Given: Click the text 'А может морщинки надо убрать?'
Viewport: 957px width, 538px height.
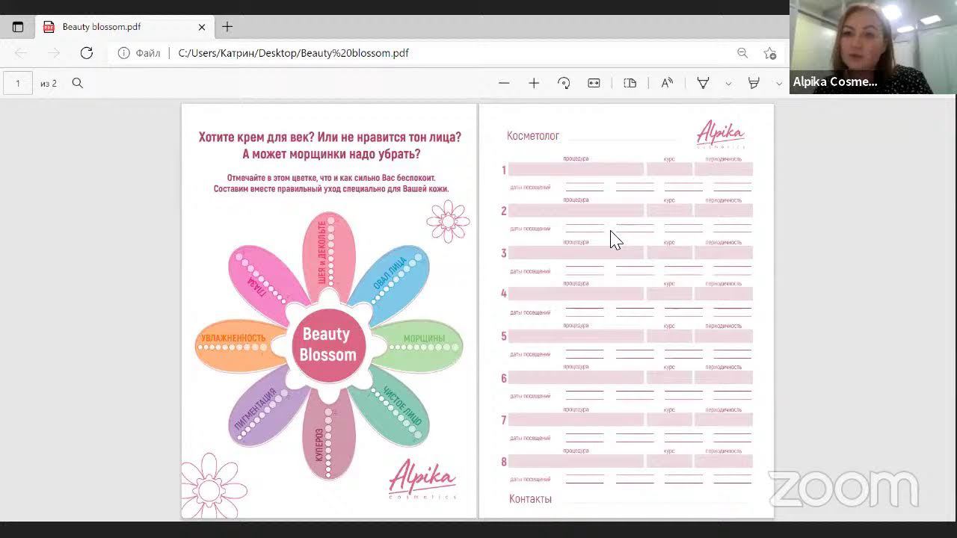Looking at the screenshot, I should (x=331, y=154).
